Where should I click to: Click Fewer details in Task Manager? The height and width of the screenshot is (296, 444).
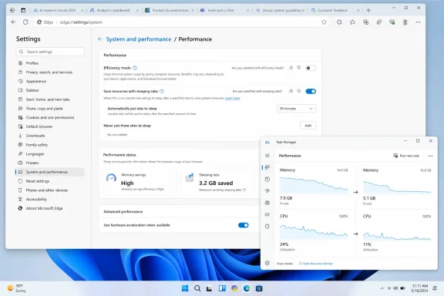(284, 264)
